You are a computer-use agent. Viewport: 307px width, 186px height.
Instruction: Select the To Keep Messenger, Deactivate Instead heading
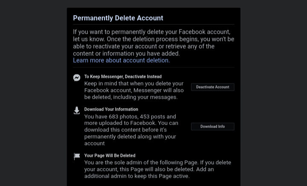pos(123,76)
